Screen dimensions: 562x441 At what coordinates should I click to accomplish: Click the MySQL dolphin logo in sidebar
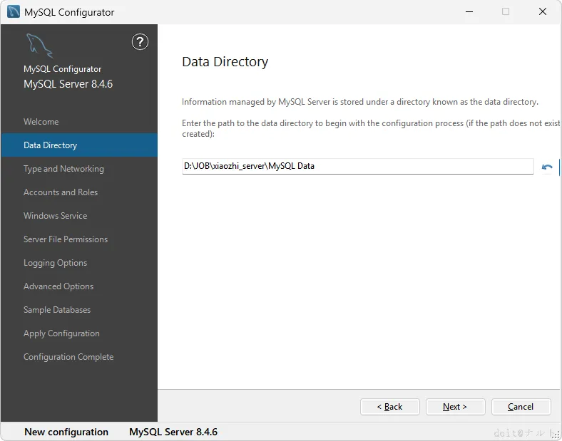coord(39,46)
